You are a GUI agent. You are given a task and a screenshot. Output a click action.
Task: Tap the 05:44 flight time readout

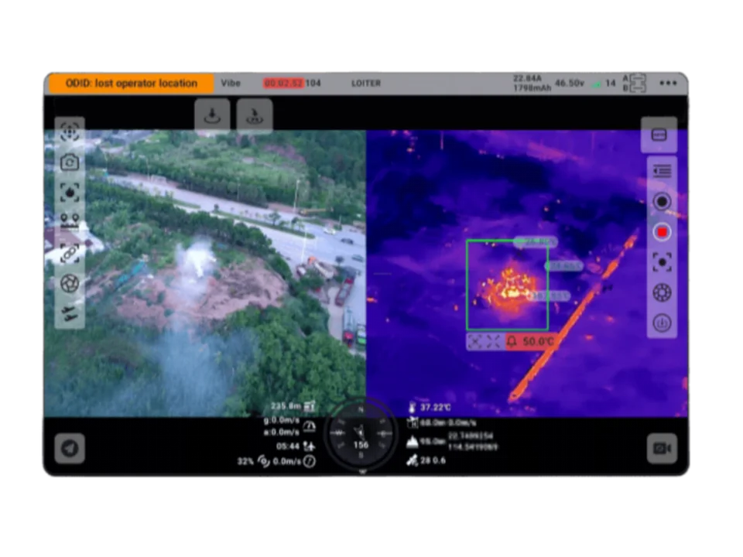296,446
